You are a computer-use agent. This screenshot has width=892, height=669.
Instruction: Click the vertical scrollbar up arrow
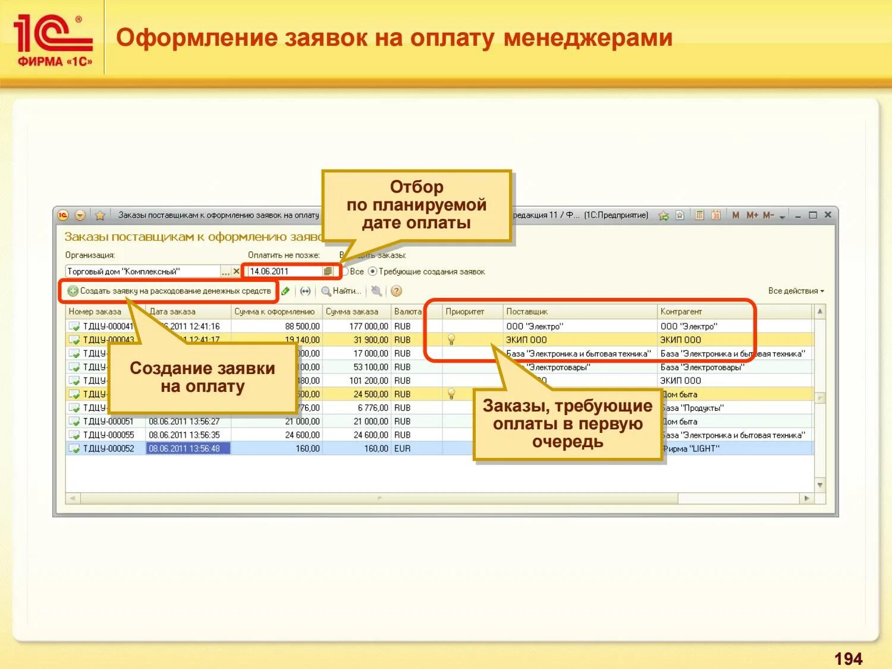tap(820, 311)
